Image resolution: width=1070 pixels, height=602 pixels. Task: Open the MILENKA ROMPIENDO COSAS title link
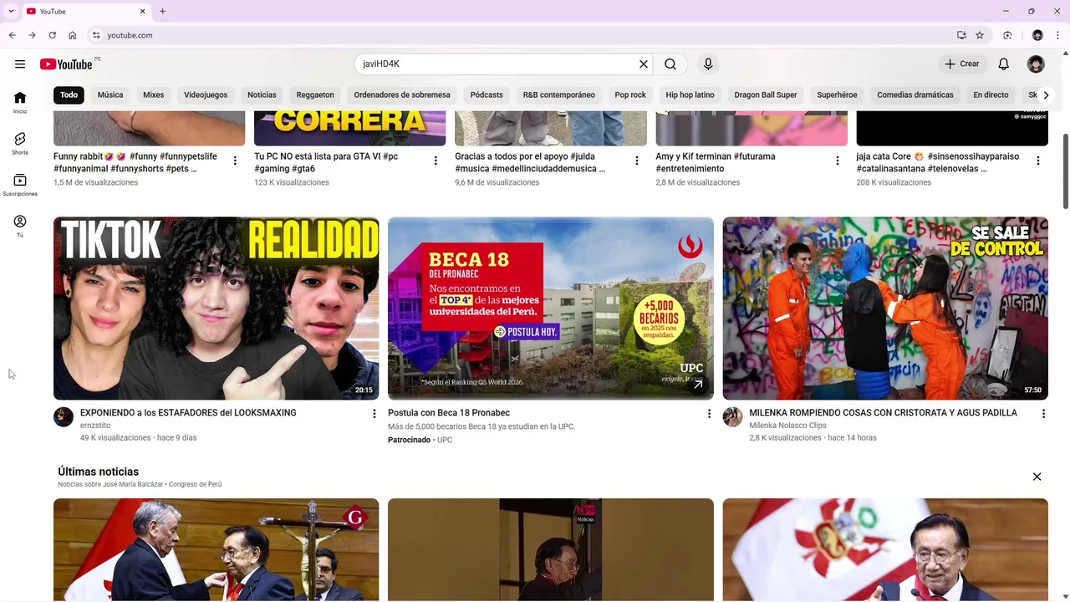[884, 413]
